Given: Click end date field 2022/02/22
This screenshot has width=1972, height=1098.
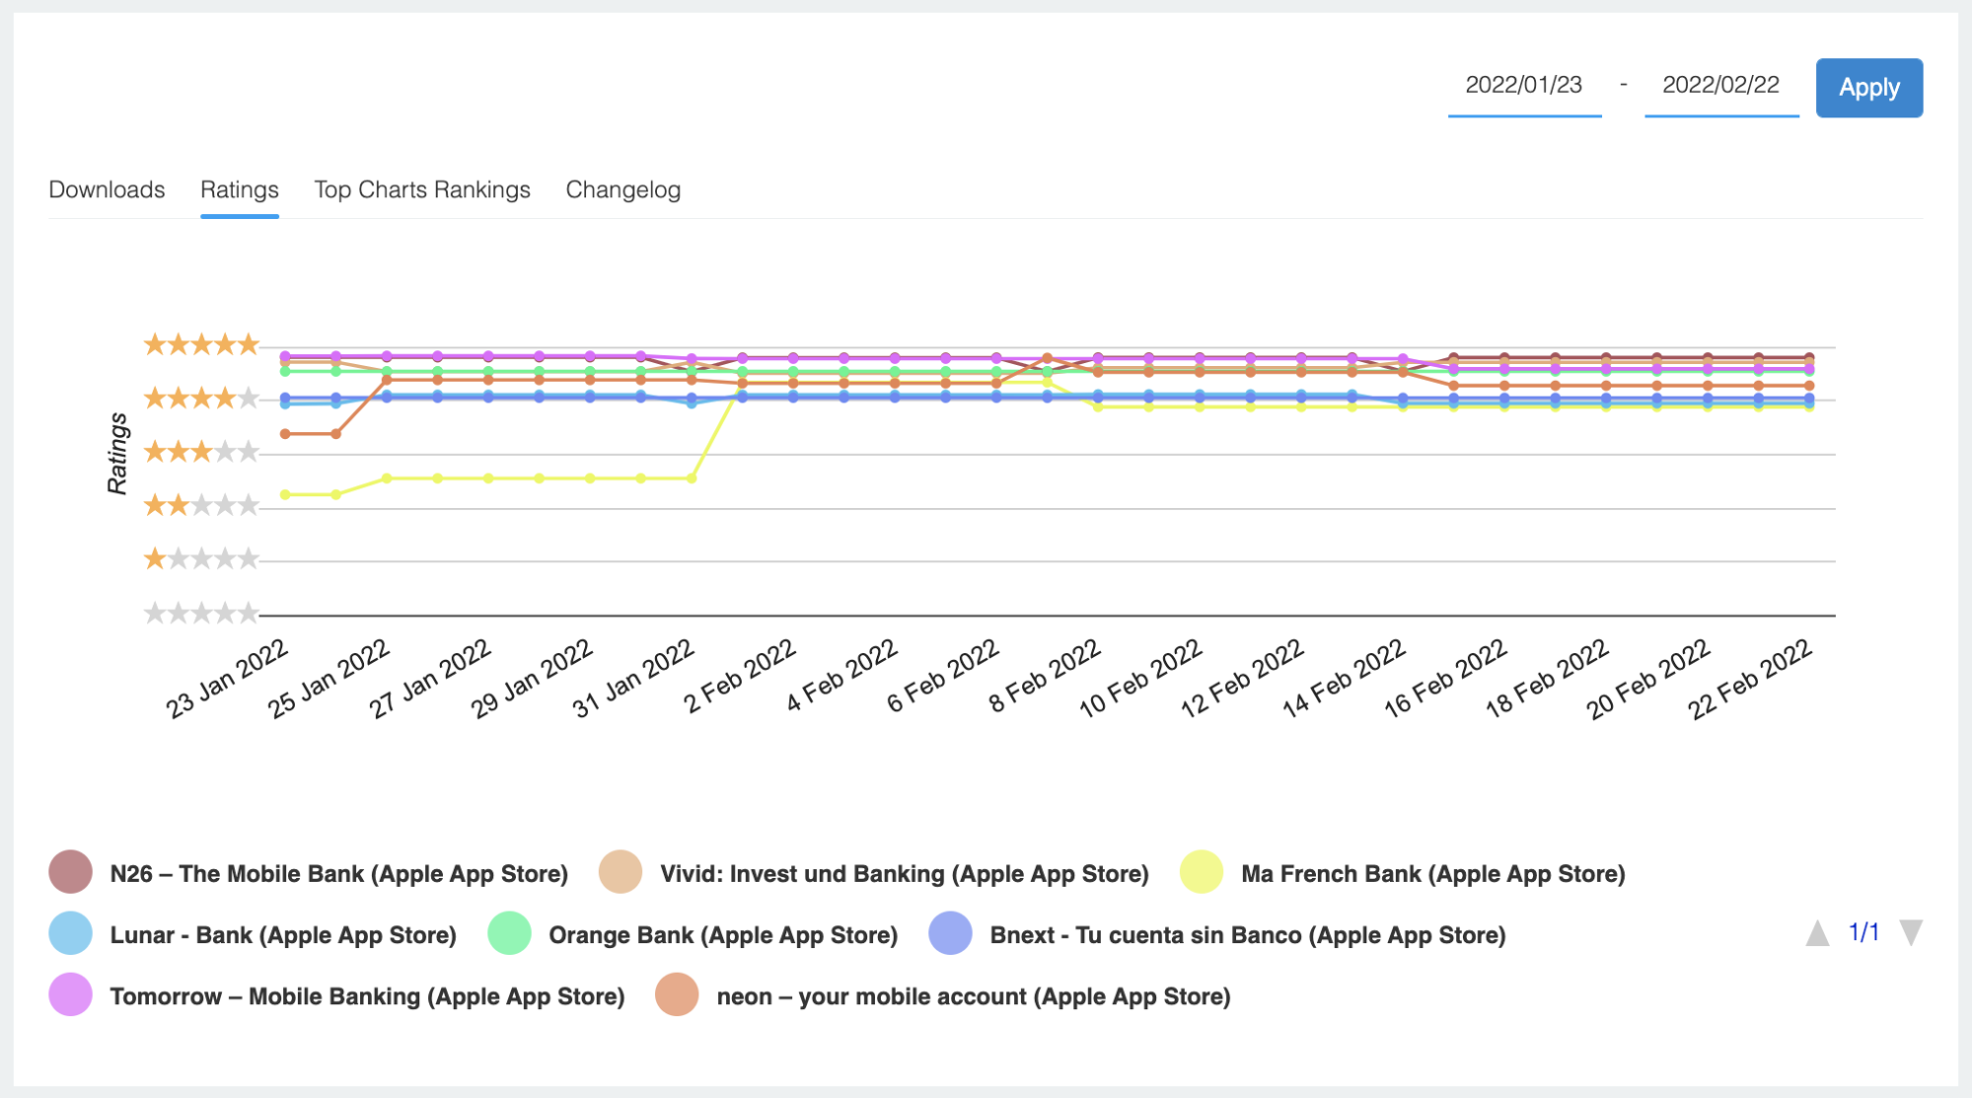Looking at the screenshot, I should click(1720, 86).
